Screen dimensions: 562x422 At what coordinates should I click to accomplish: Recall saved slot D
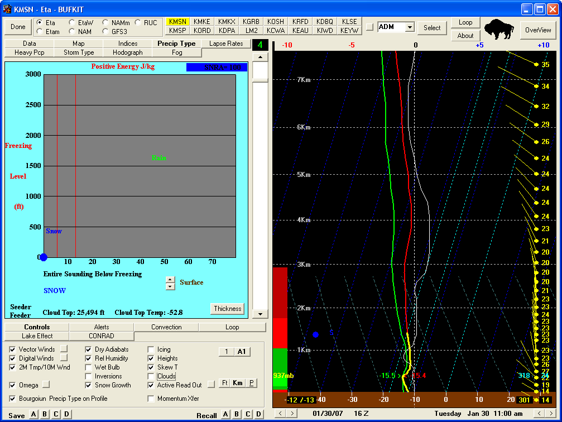coord(259,415)
